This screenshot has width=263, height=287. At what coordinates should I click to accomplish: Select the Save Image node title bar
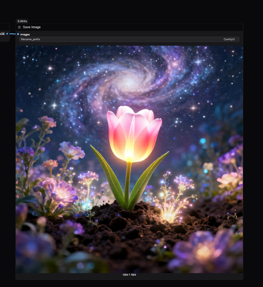click(x=90, y=27)
